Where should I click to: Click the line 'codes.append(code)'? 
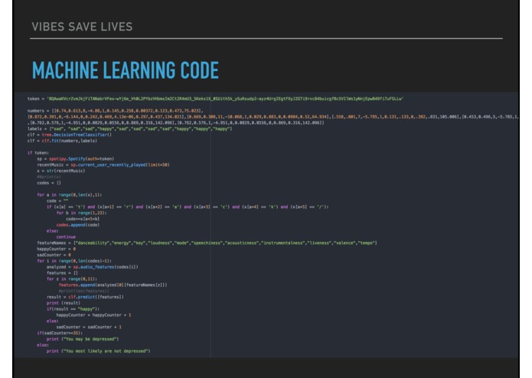(78, 225)
